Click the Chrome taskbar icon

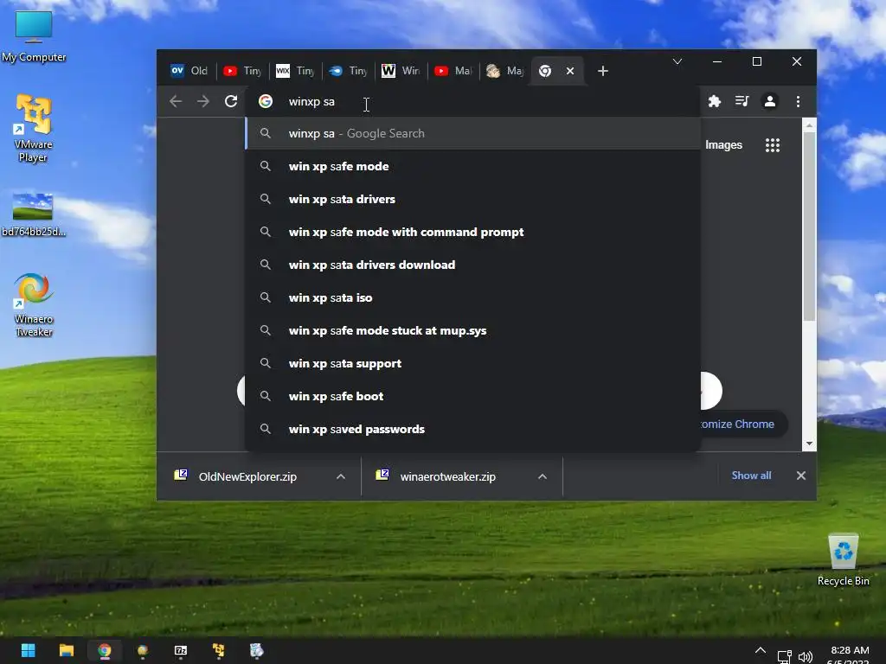click(x=105, y=650)
